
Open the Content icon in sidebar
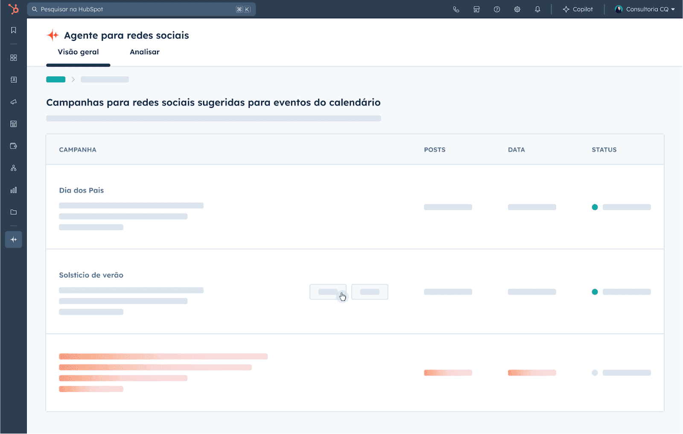click(14, 124)
